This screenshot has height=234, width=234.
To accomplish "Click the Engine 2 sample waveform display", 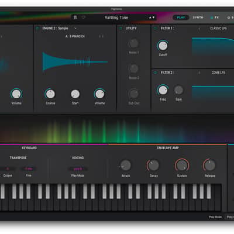I will (75, 62).
